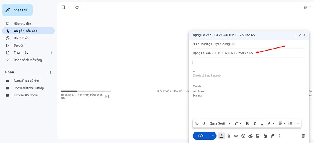Click the numbered list icon

(x=290, y=123)
